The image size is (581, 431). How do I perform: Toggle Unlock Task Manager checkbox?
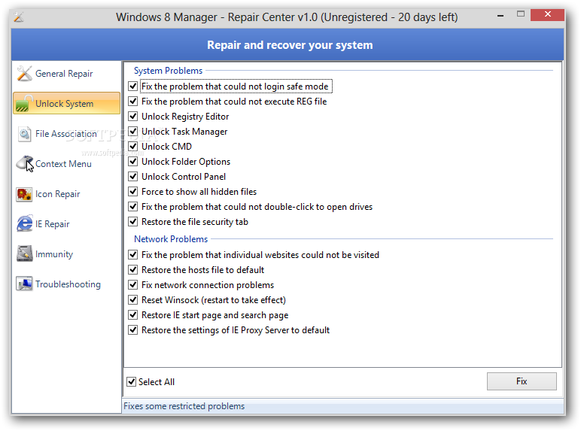tap(132, 132)
